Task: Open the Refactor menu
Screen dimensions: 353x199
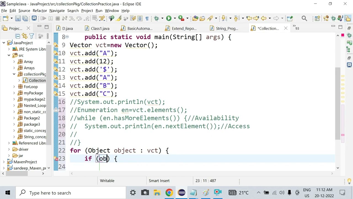Action: [40, 11]
